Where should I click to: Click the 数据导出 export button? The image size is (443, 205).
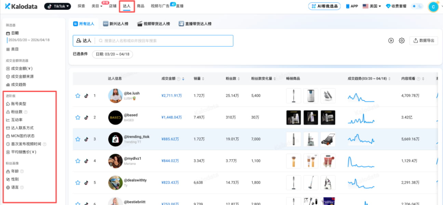[x=424, y=40]
